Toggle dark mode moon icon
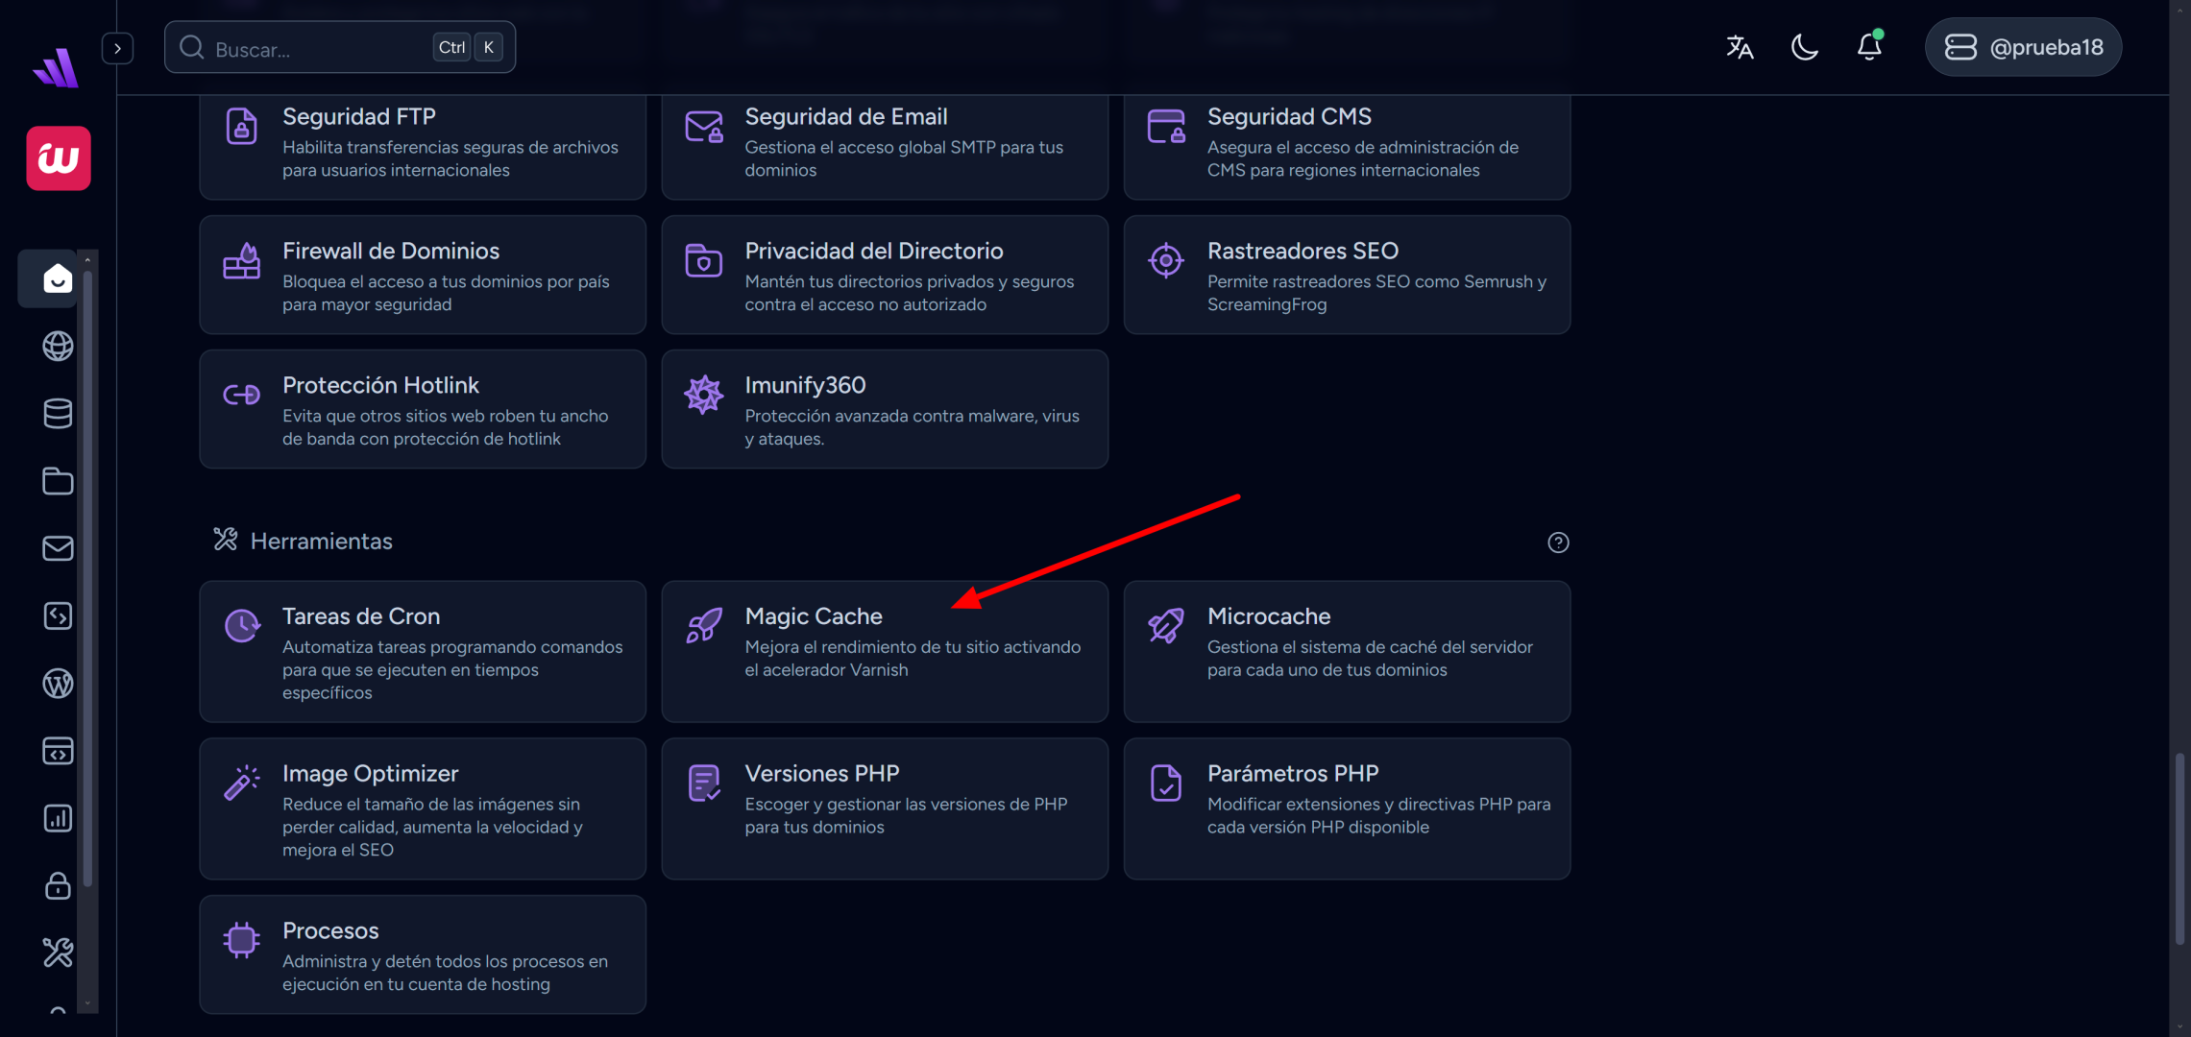Viewport: 2191px width, 1037px height. click(x=1804, y=47)
